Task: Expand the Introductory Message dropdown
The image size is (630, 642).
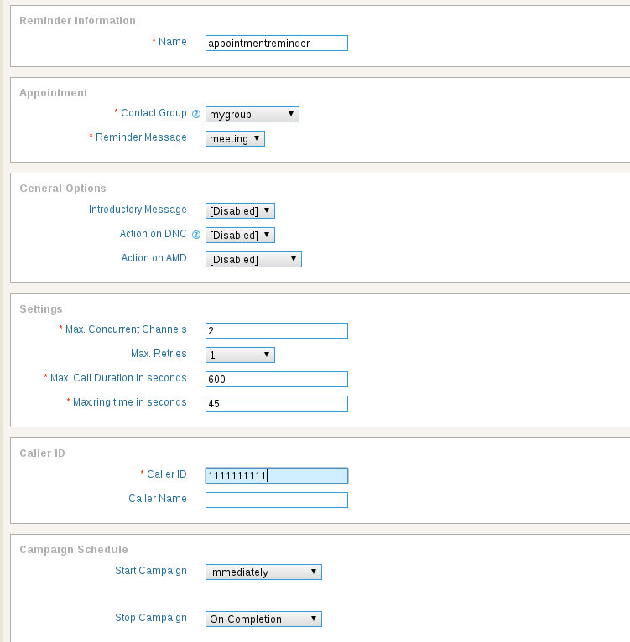Action: click(x=240, y=210)
